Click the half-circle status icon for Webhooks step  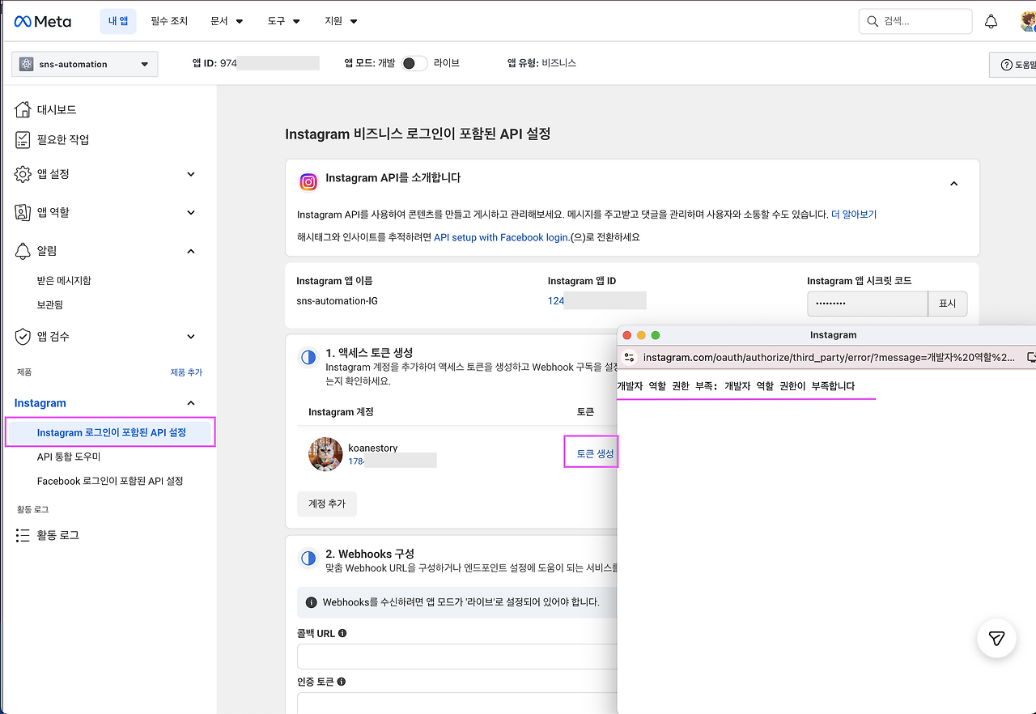coord(308,558)
